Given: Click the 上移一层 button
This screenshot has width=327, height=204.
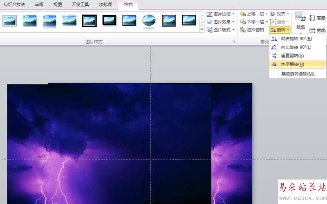Looking at the screenshot, I should point(252,14).
